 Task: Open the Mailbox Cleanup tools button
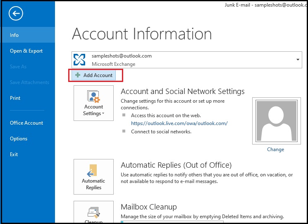click(93, 212)
